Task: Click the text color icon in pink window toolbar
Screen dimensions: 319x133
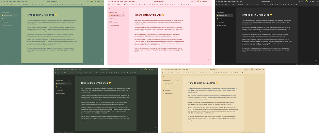Action: 144,5
